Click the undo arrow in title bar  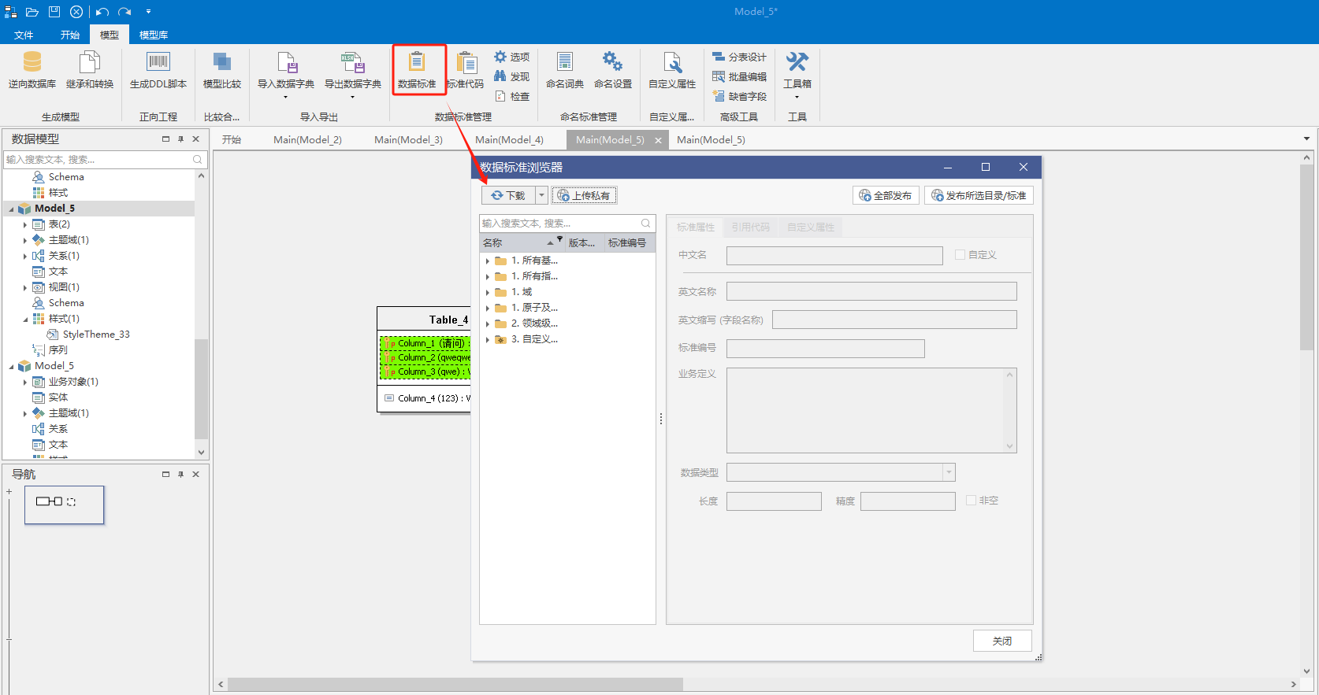coord(102,12)
